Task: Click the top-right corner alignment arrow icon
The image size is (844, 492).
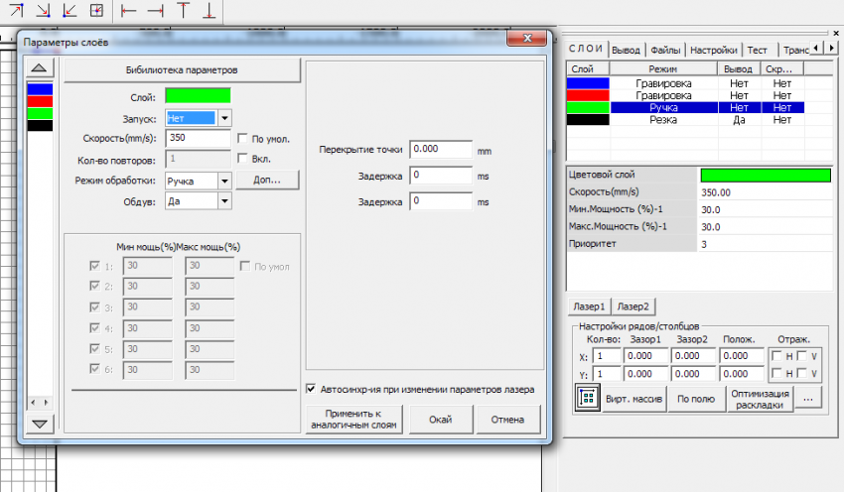Action: (16, 11)
